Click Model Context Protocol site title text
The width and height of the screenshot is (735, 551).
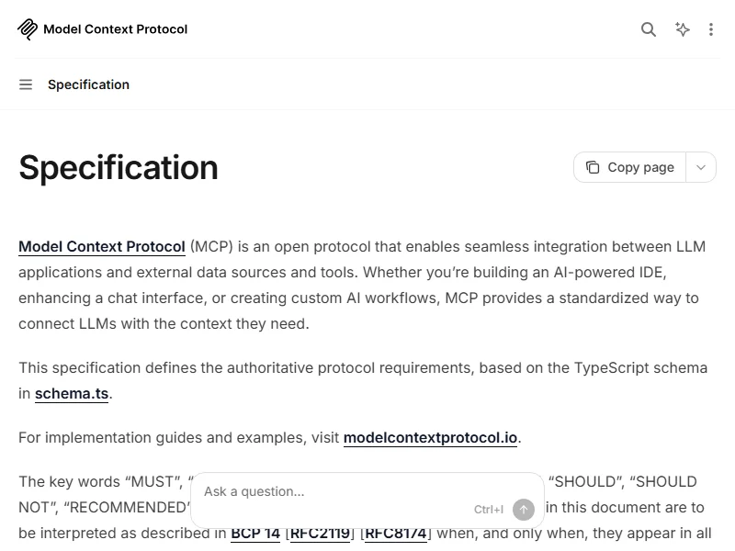coord(116,29)
